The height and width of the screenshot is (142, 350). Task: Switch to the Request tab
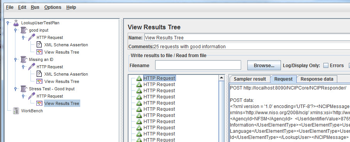[284, 79]
